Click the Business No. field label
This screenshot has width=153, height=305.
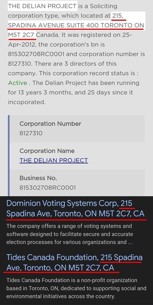point(38,178)
